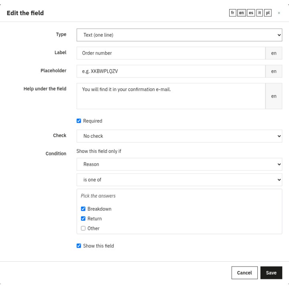Click the en tag beside Placeholder

click(274, 71)
